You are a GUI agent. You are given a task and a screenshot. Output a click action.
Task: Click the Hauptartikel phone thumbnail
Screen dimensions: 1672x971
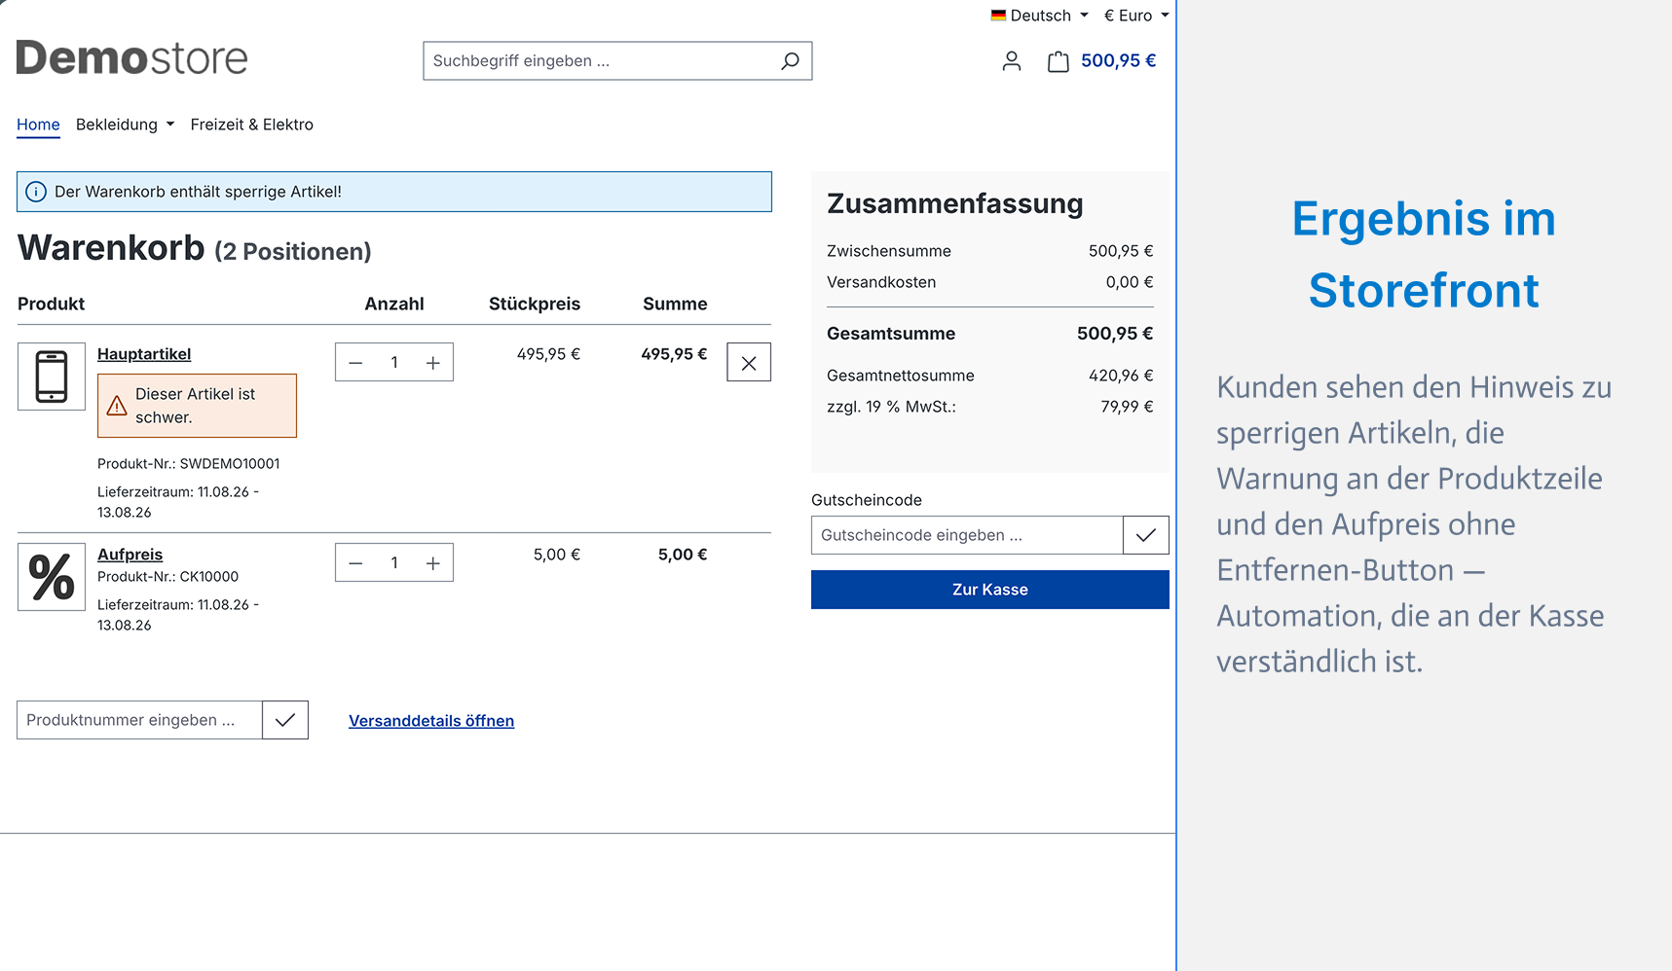(52, 377)
